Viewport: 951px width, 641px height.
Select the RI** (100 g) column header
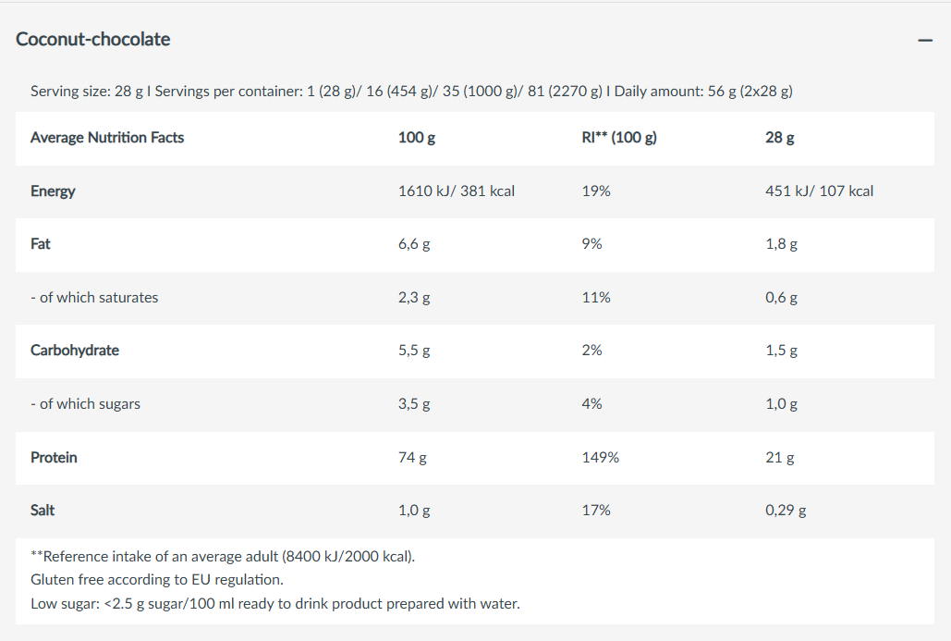point(614,138)
